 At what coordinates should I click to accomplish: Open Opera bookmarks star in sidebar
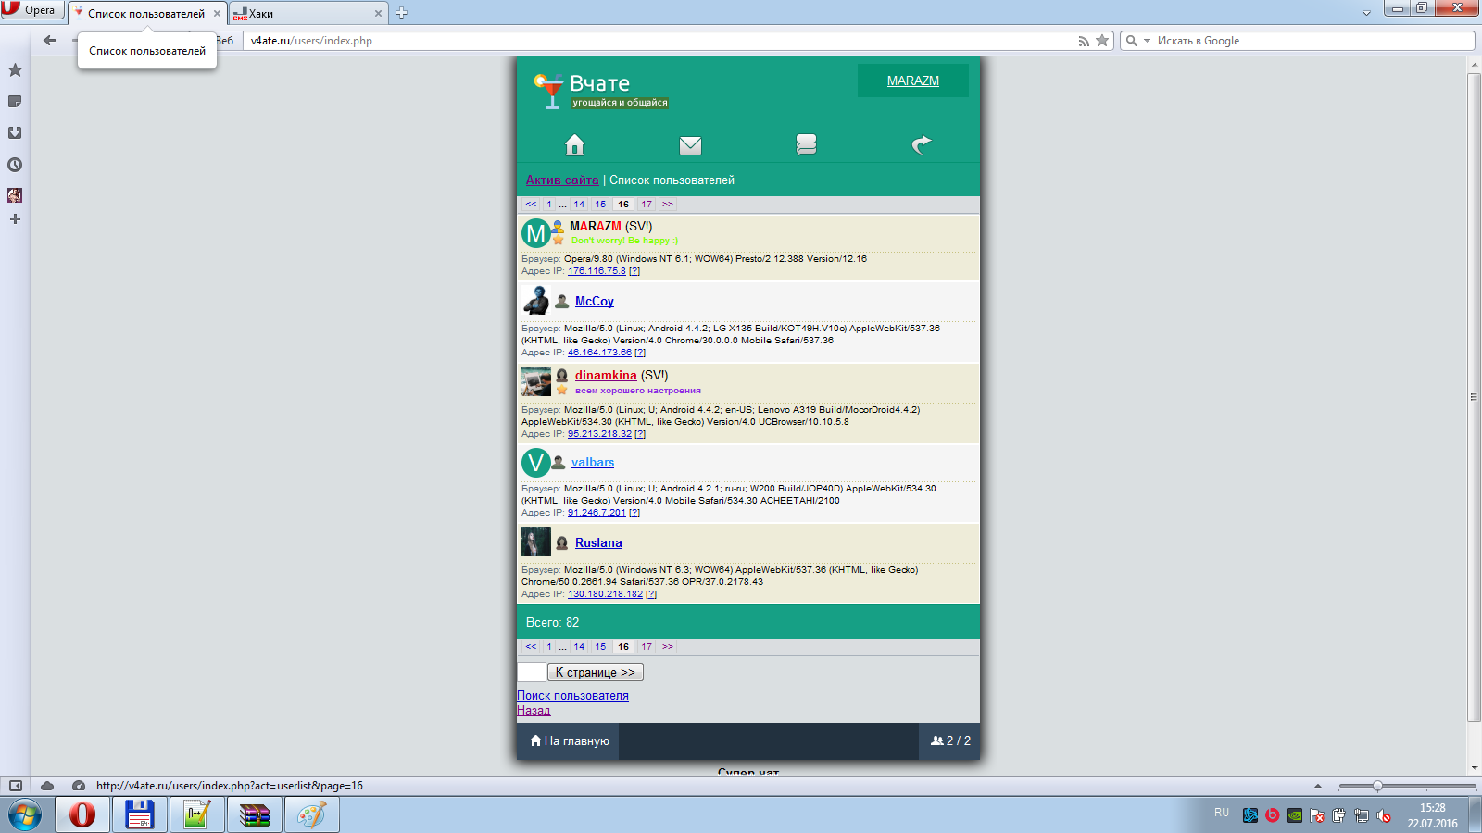pos(15,70)
